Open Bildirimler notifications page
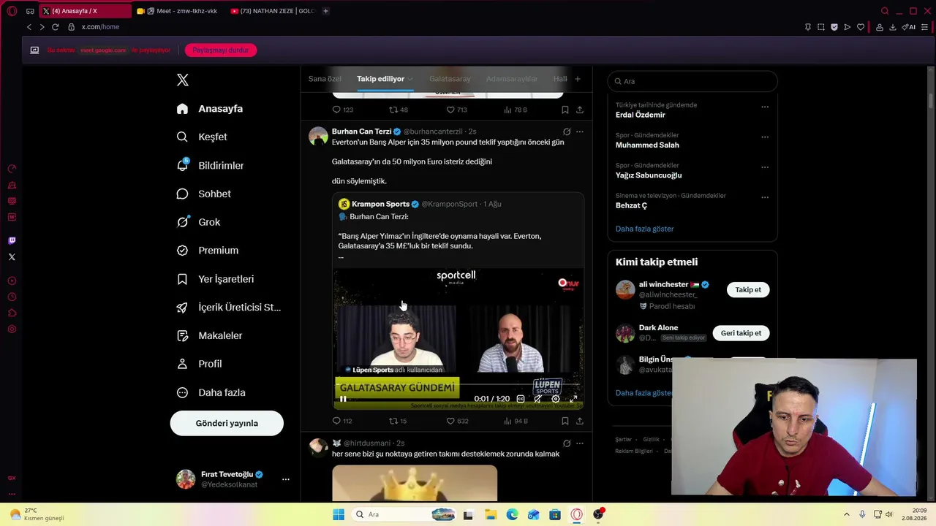936x526 pixels. (x=211, y=165)
